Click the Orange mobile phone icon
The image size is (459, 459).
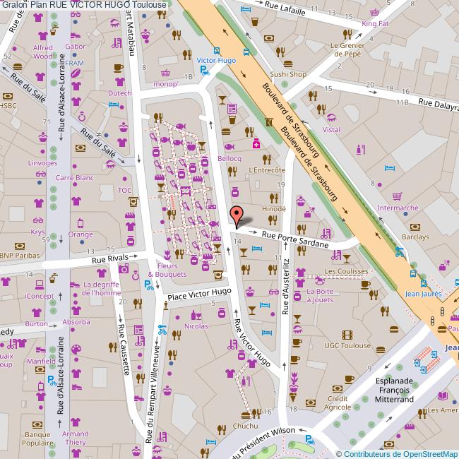point(81,223)
